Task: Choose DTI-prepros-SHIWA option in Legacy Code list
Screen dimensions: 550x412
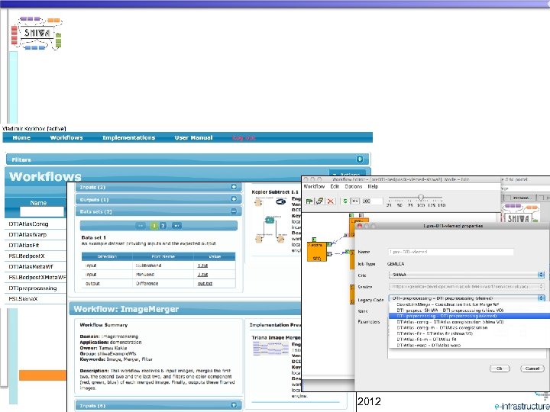Action: coord(469,311)
